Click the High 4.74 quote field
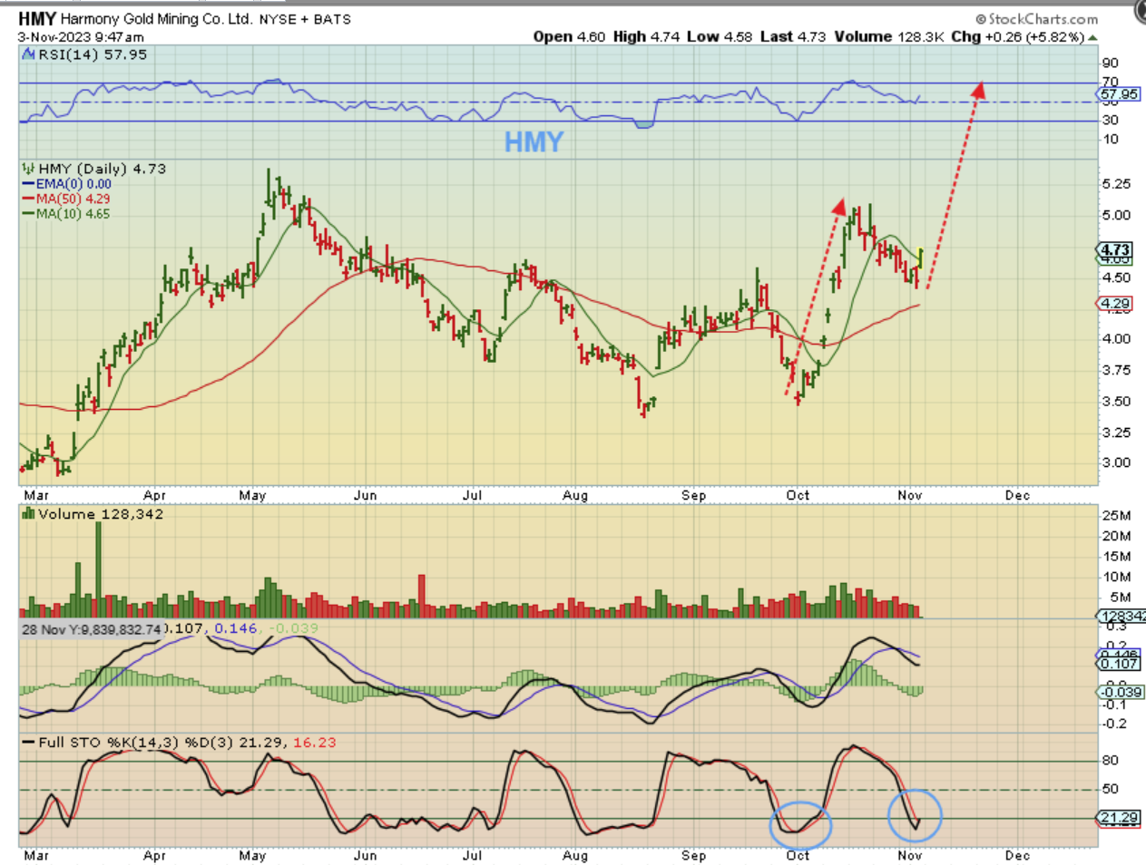This screenshot has width=1146, height=865. pyautogui.click(x=647, y=37)
